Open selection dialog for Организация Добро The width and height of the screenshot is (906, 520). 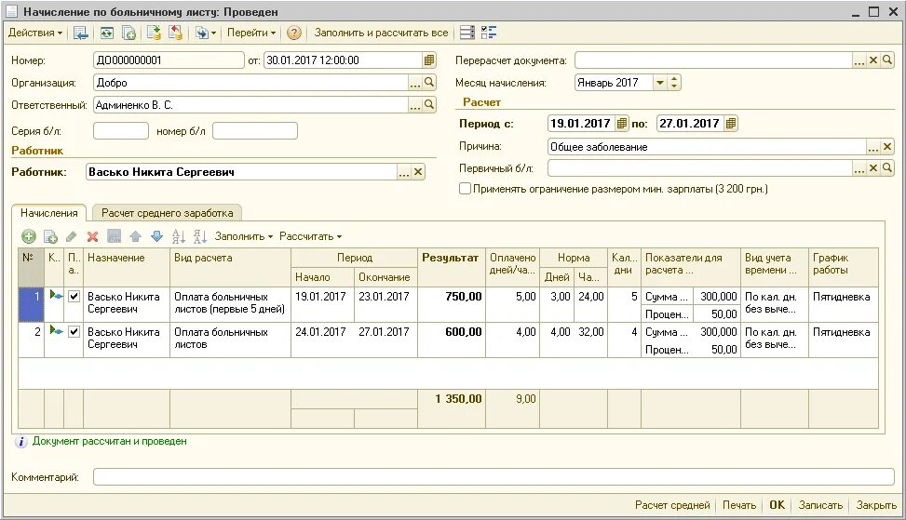415,83
